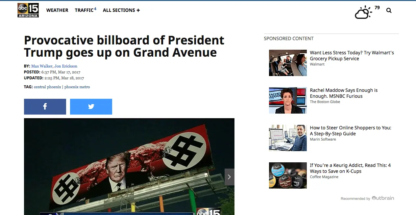Open phoenix metro tag
The height and width of the screenshot is (215, 416).
77,87
